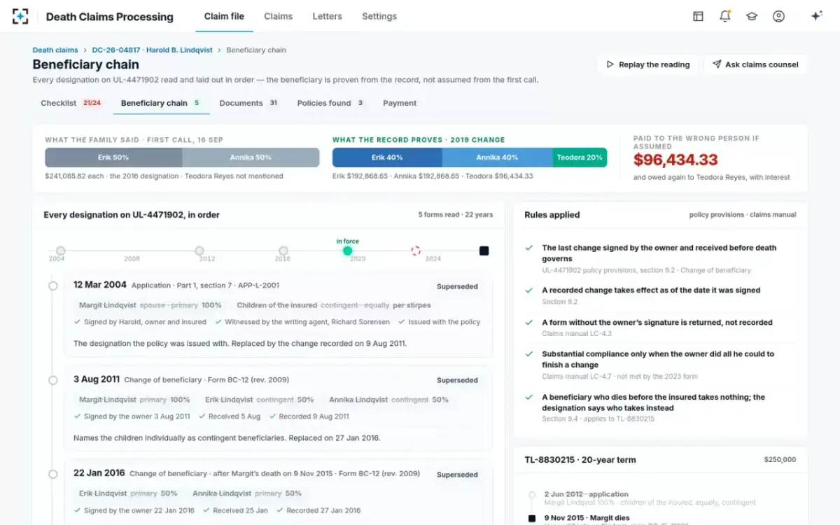Click the rule about form without owner's signature

tap(661, 328)
